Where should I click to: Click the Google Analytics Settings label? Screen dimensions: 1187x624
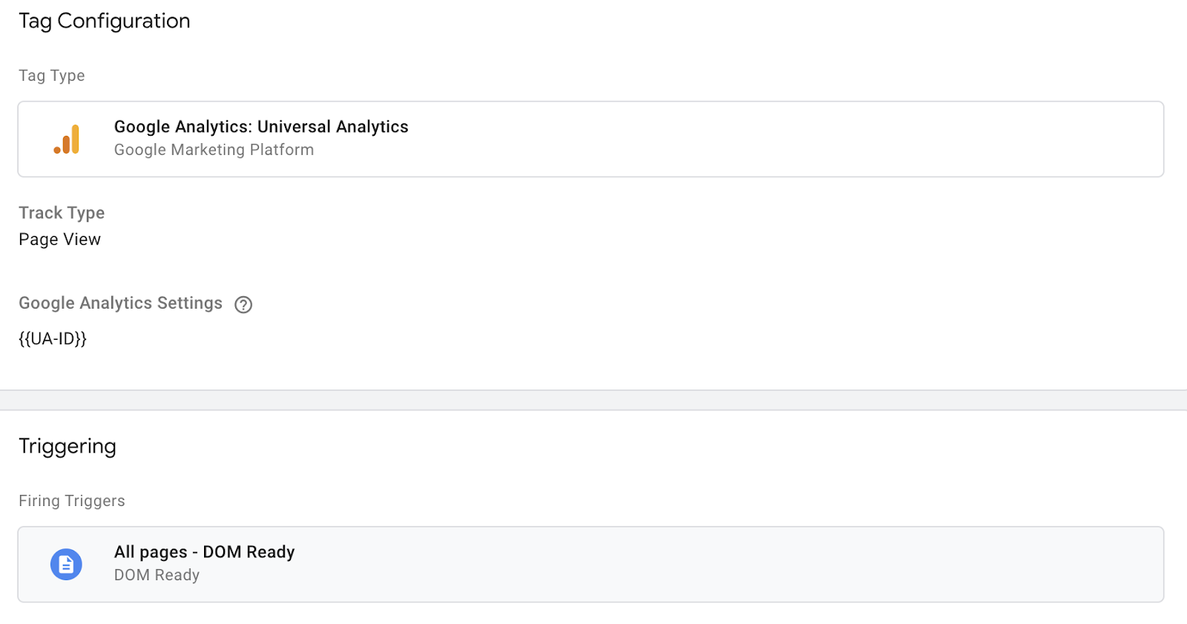coord(120,303)
